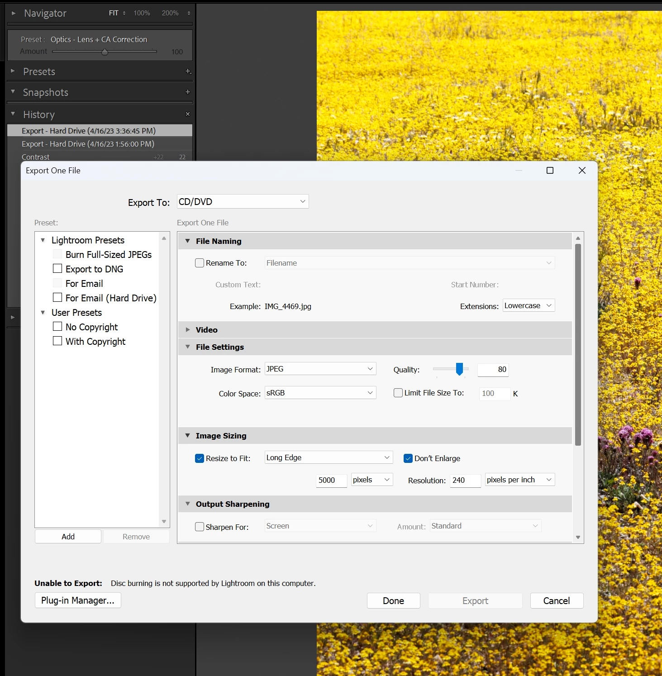Collapse the Lightroom Presets group
The width and height of the screenshot is (662, 676).
pyautogui.click(x=43, y=240)
